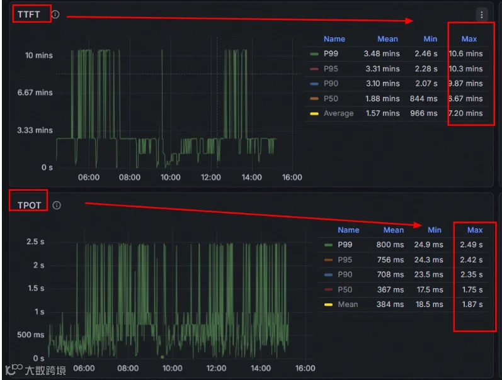Screen dimensions: 502x380
Task: Open blue P90 color swatch in TPOT legend
Action: point(329,275)
